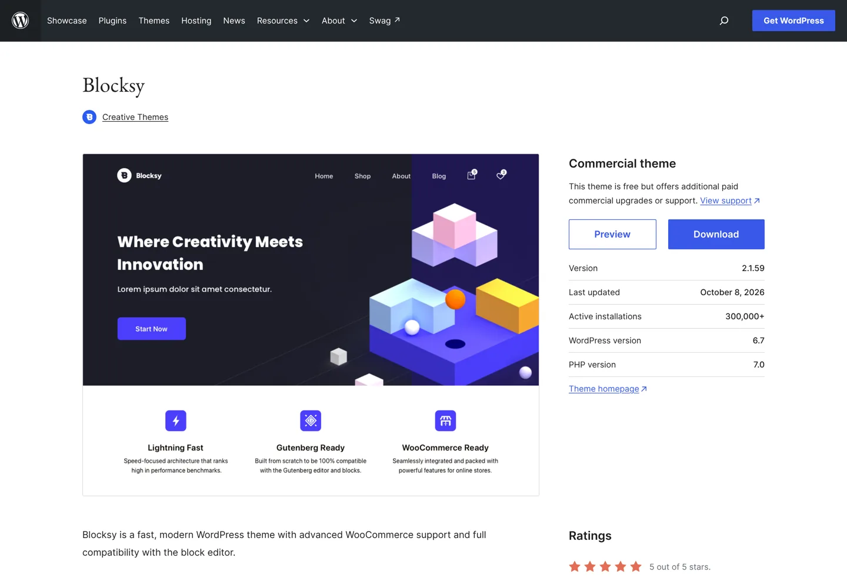This screenshot has width=847, height=588.
Task: Click the Lightning Fast bolt icon
Action: click(176, 420)
